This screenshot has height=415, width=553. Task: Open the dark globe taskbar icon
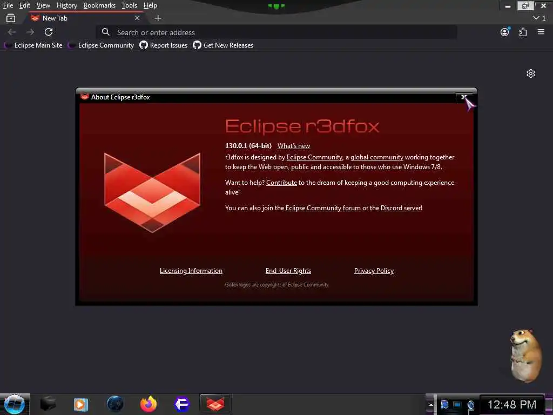click(115, 404)
